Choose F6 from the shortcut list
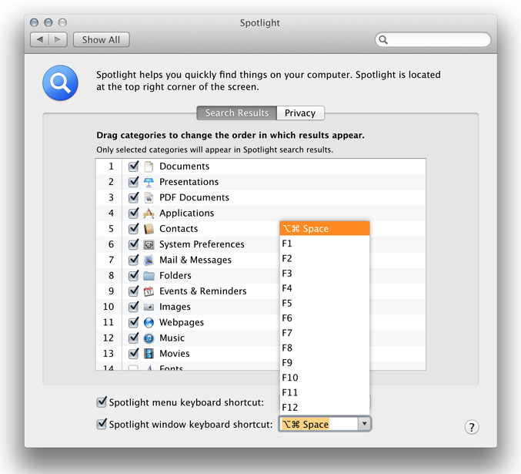The width and height of the screenshot is (521, 474). click(x=325, y=318)
